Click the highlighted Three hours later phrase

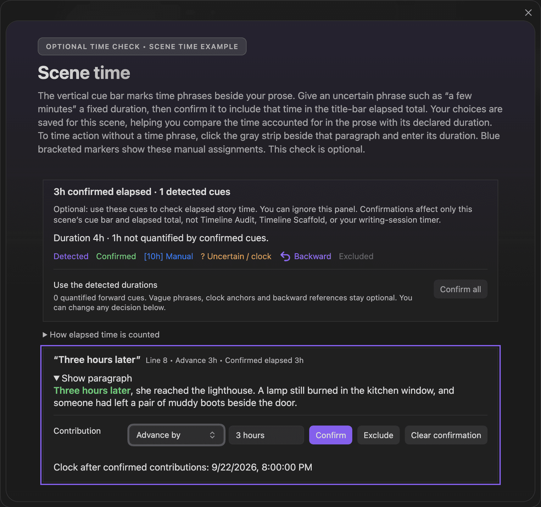(x=92, y=390)
